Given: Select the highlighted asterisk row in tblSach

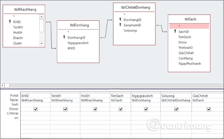Looking at the screenshot, I should [x=189, y=26].
